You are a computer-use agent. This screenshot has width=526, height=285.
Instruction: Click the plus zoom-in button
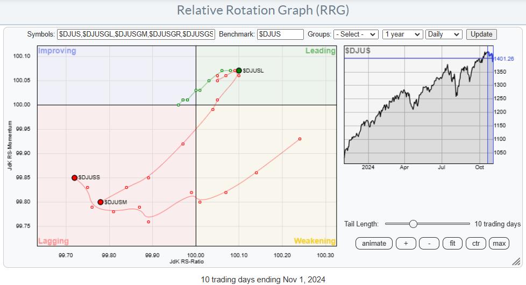[406, 243]
